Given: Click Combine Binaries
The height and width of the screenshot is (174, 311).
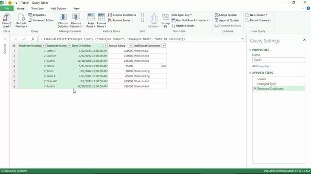Looking at the screenshot, I should (x=228, y=26).
